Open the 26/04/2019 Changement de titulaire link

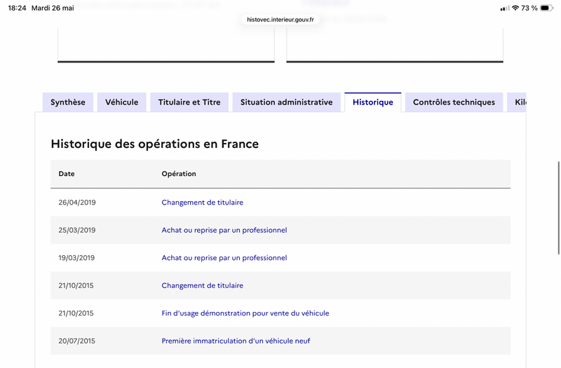point(202,203)
